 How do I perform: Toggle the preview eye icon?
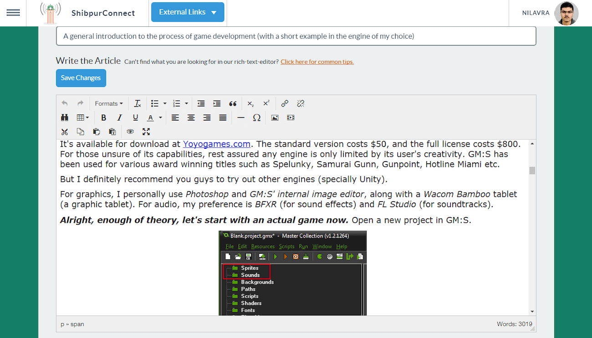[x=130, y=132]
